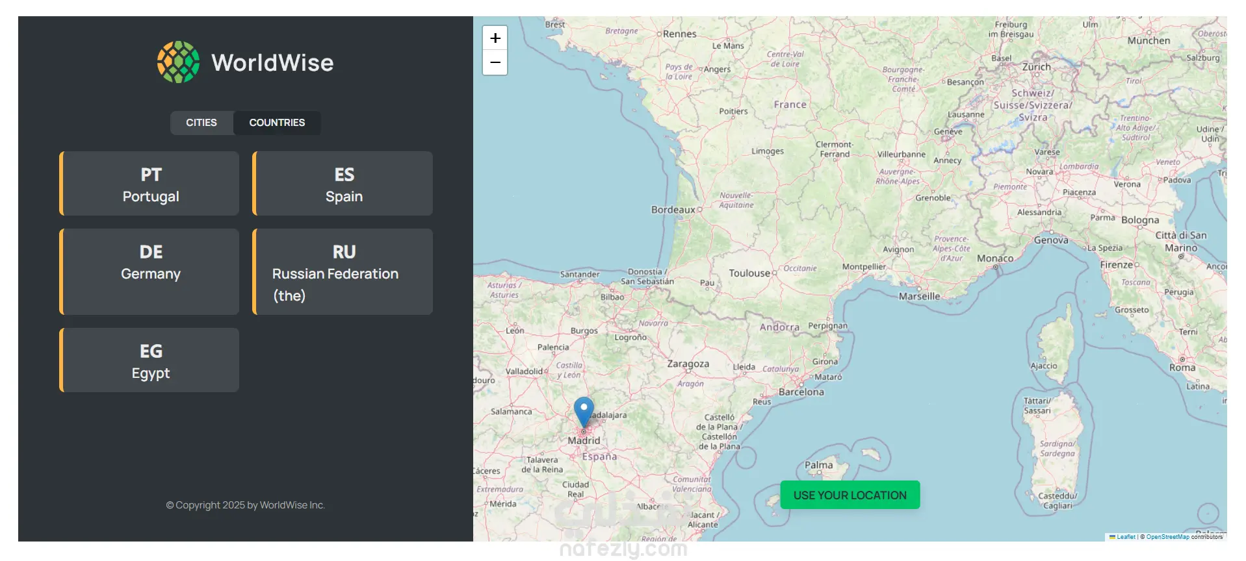1246x561 pixels.
Task: Click the WorldWise title text
Action: (x=272, y=63)
